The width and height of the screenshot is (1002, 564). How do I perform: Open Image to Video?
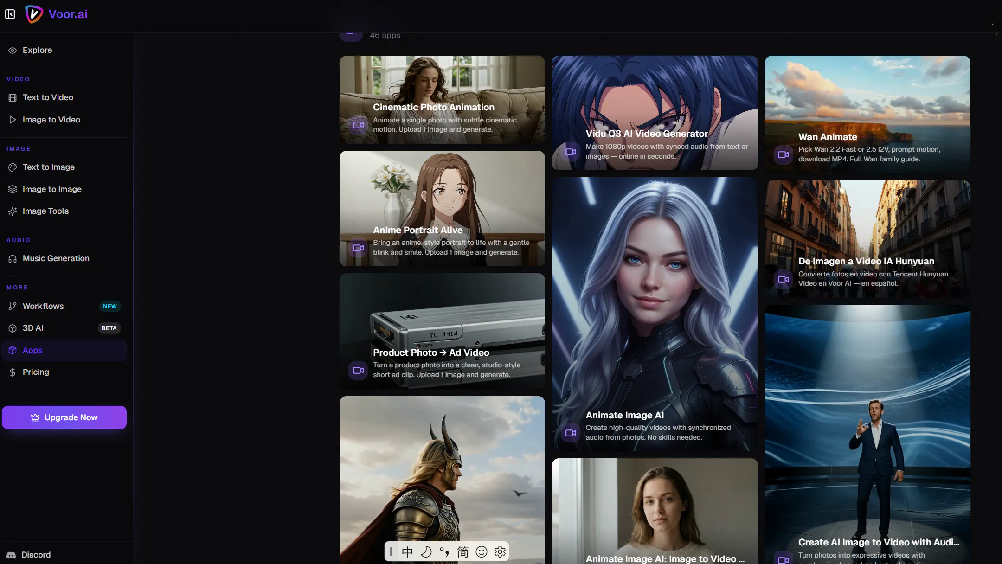64,120
